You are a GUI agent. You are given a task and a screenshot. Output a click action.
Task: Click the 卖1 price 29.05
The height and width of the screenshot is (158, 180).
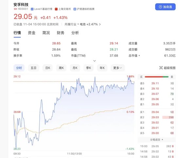[x=155, y=104]
